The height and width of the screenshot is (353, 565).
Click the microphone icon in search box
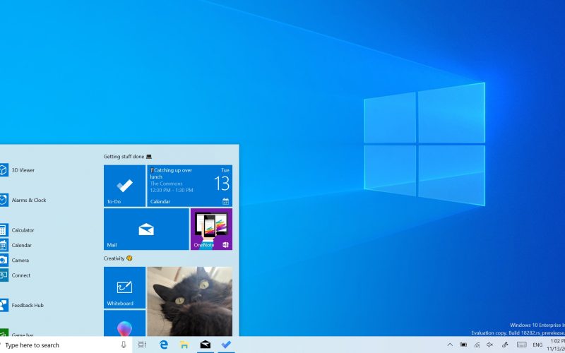124,345
